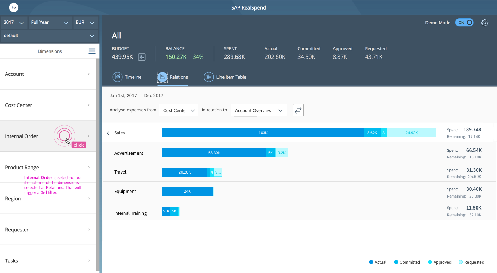Expand the Region dimension
Screen dimensions: 497x273
48,198
